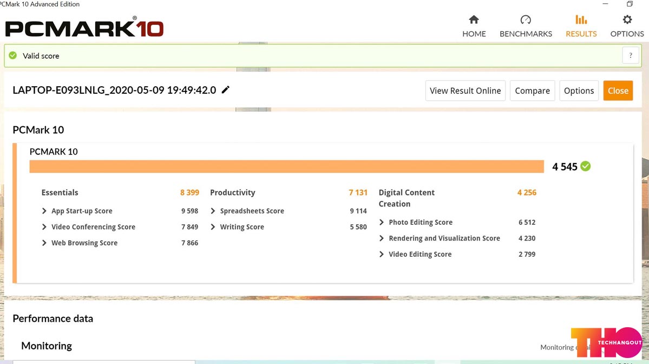Click the green Valid score checkmark icon

pos(13,55)
